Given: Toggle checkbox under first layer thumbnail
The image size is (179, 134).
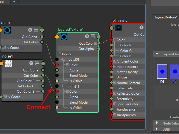Looking at the screenshot, I should 162,81.
